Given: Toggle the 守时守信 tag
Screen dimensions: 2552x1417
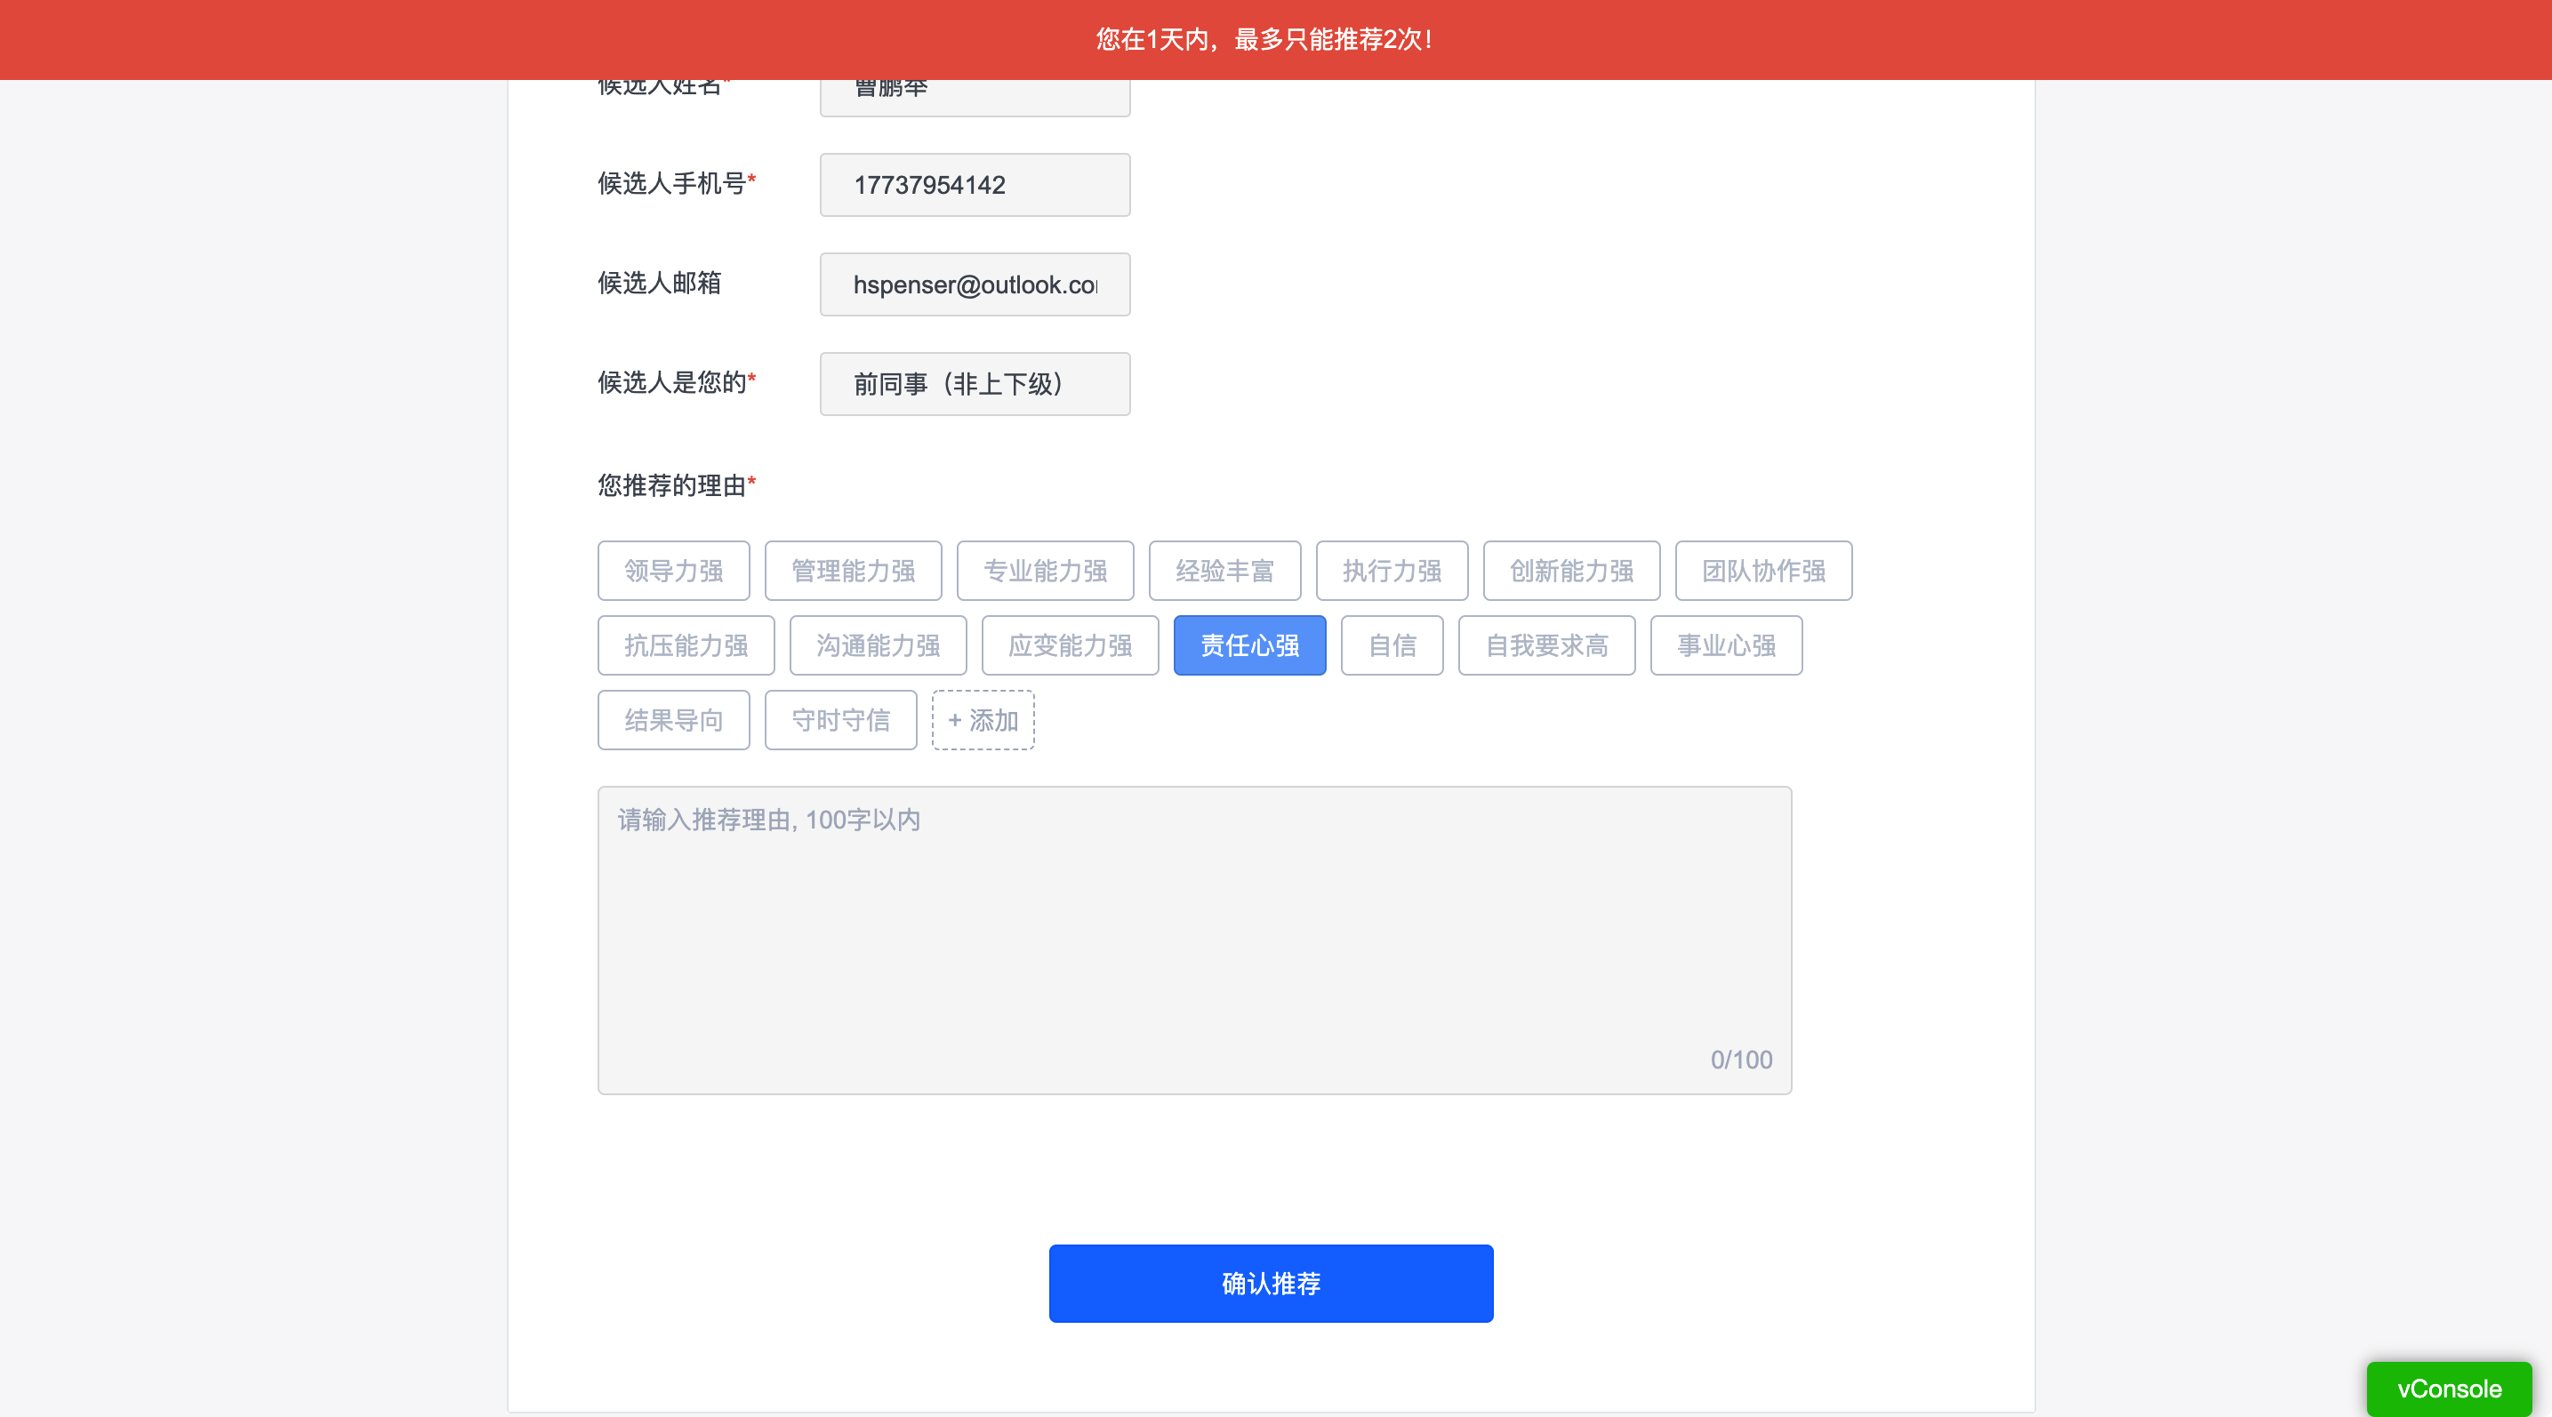Looking at the screenshot, I should click(841, 720).
